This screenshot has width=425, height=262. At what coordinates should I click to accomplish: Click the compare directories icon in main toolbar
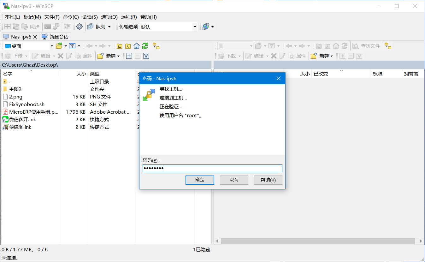click(7, 27)
